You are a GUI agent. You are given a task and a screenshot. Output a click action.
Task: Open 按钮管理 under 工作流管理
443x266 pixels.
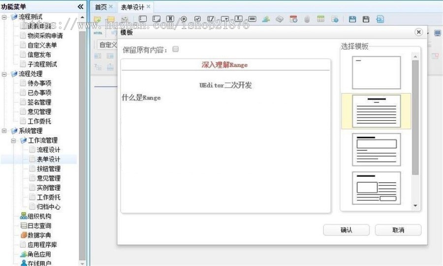click(48, 169)
